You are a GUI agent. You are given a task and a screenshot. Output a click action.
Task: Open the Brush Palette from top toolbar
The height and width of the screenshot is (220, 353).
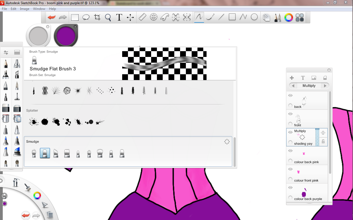[x=277, y=18]
